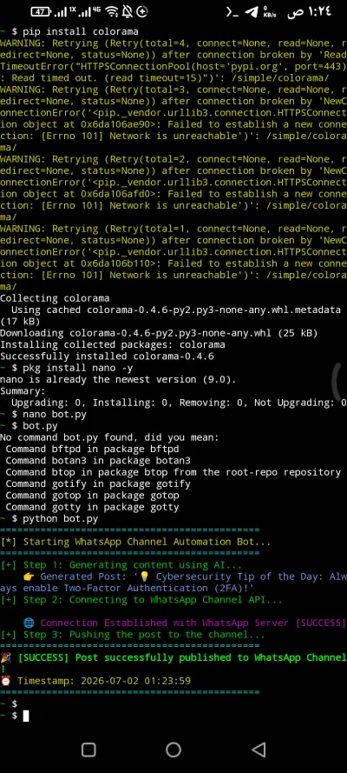The height and width of the screenshot is (773, 347).
Task: Tap "No command bot.py found, did you mean:"
Action: tap(109, 437)
